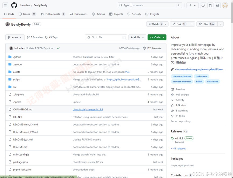The width and height of the screenshot is (233, 178).
Task: Click the link icon beside chromewebstore URL
Action: (x=172, y=69)
